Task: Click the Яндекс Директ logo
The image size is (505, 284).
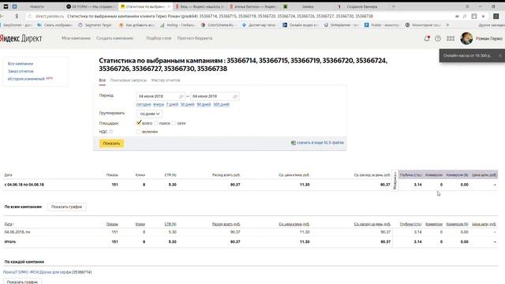Action: point(21,39)
